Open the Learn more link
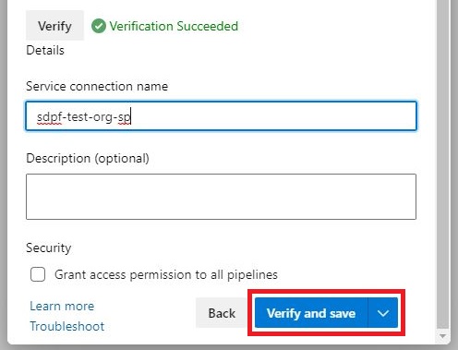The height and width of the screenshot is (350, 458). click(x=62, y=306)
